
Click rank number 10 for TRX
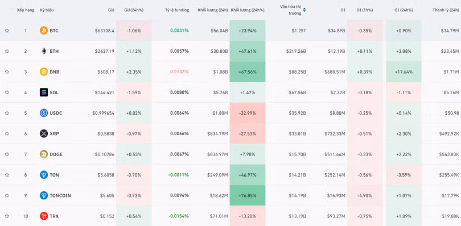point(26,216)
